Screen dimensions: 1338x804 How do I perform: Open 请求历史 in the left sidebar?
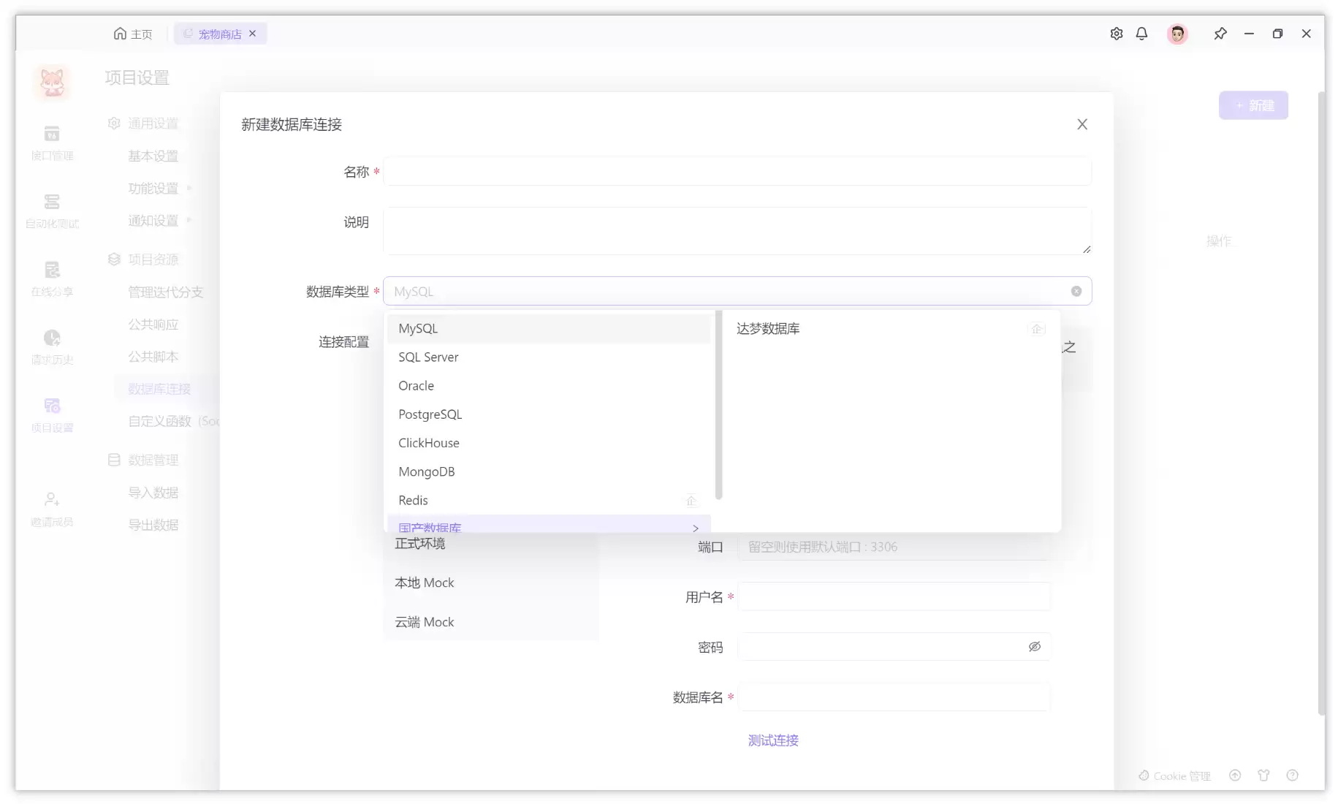click(x=52, y=346)
